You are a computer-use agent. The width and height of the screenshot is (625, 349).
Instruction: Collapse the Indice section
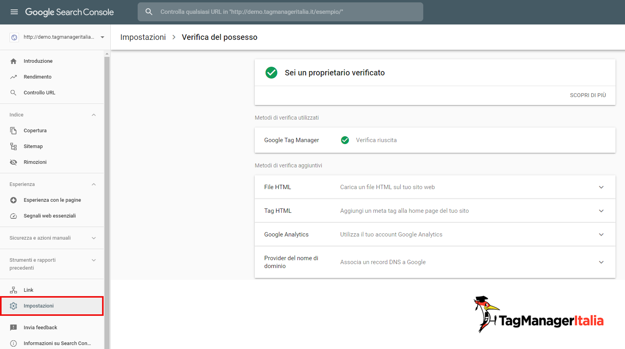(x=94, y=115)
